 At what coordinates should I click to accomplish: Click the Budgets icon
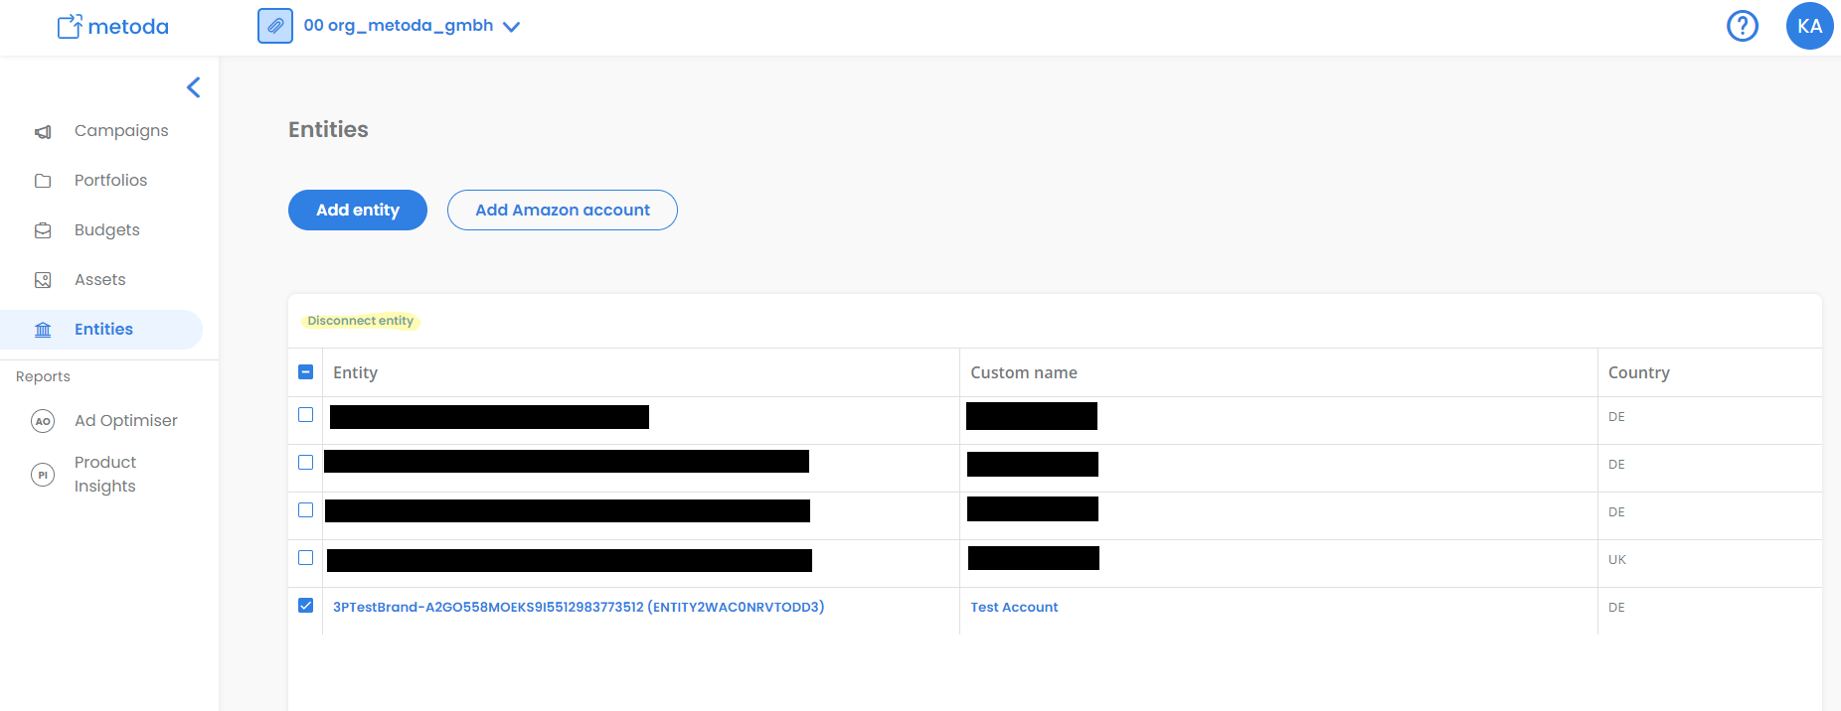[x=43, y=230]
